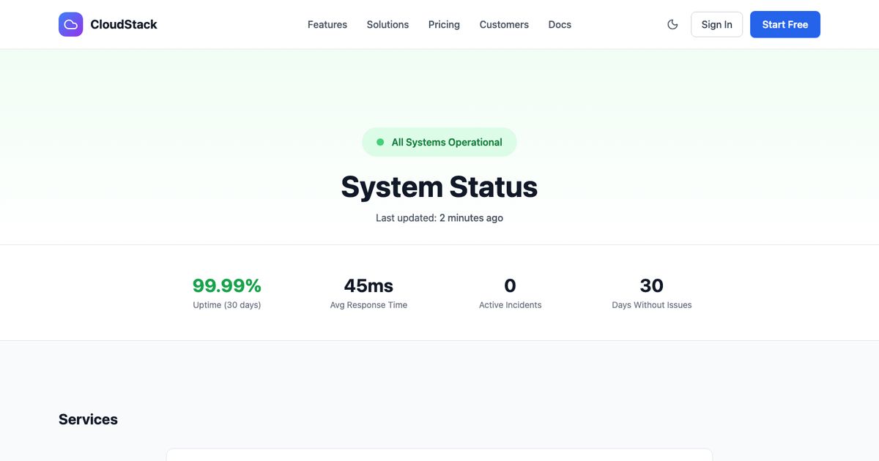The height and width of the screenshot is (461, 879).
Task: Open the Customers nav link
Action: click(504, 24)
